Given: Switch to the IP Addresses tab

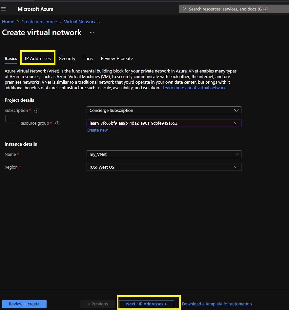Looking at the screenshot, I should tap(37, 58).
